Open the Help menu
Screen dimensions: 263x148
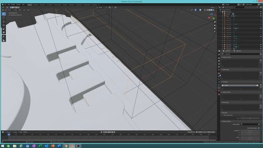(23, 5)
